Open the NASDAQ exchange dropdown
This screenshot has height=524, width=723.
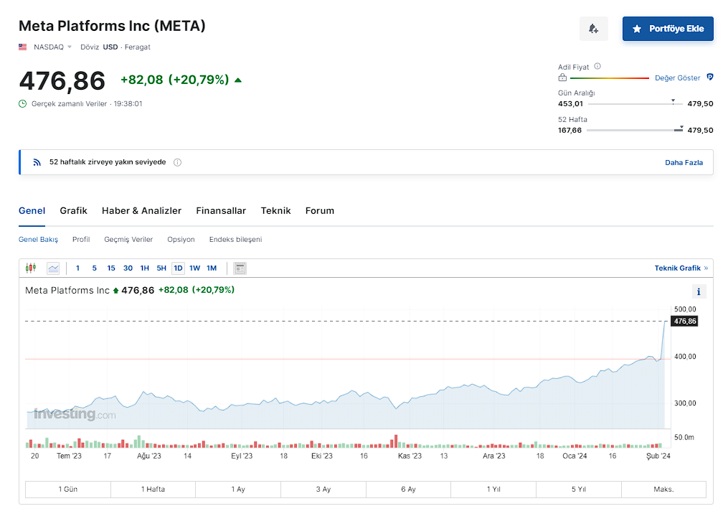pyautogui.click(x=70, y=47)
